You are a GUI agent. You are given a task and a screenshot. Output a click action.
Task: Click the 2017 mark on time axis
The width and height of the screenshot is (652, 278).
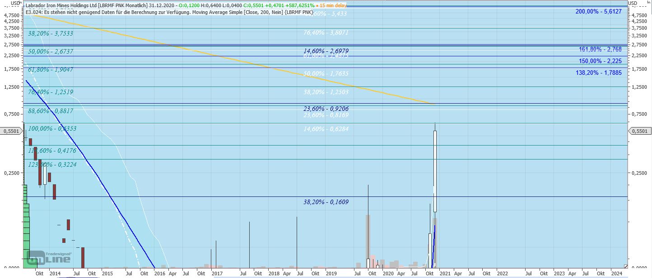pyautogui.click(x=217, y=273)
